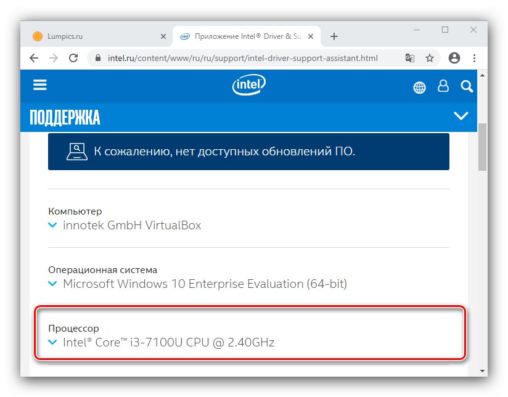Screen dimensions: 508x397
Task: Open the hamburger menu on Intel site
Action: pos(40,85)
